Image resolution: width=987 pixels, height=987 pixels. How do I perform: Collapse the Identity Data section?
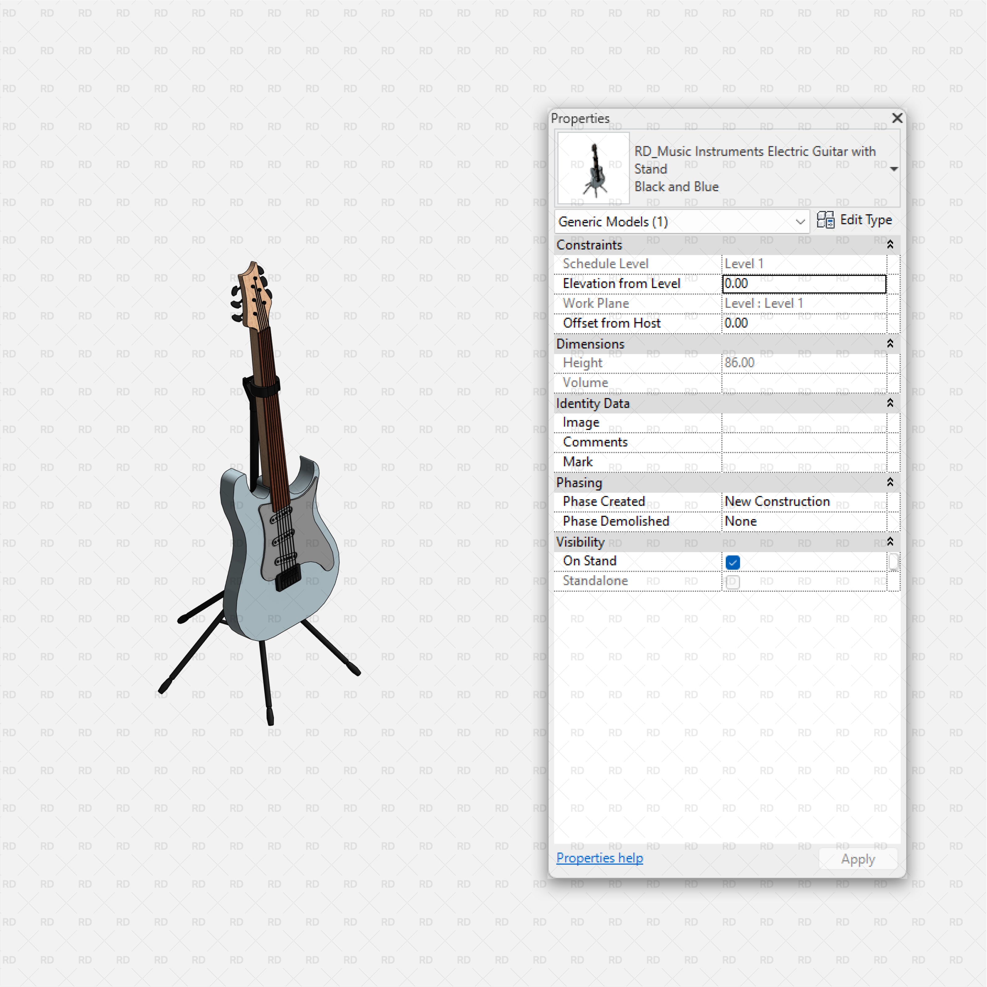click(890, 404)
